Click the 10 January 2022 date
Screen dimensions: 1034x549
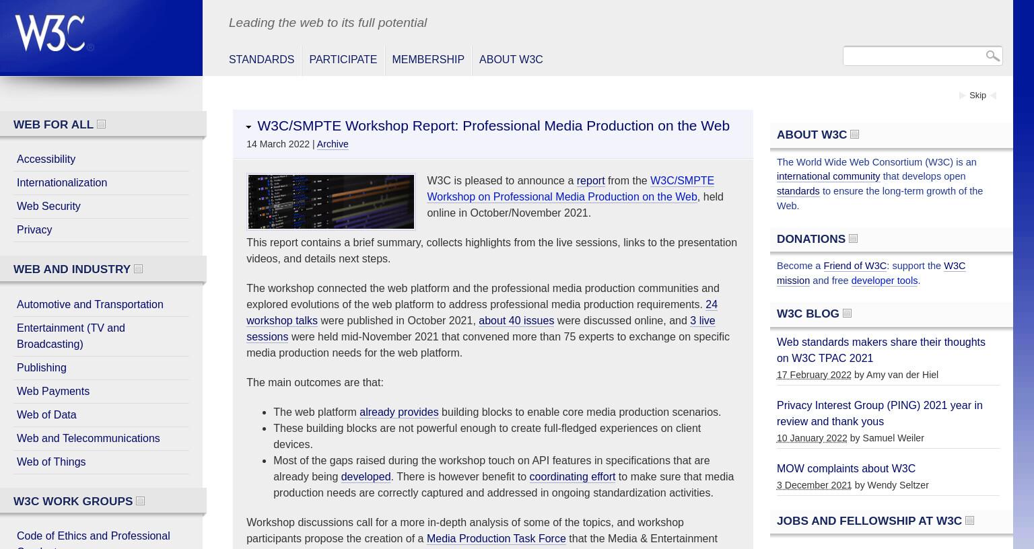tap(812, 439)
